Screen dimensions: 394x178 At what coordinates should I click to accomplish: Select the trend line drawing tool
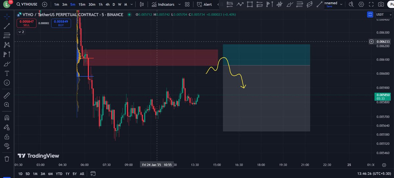point(7,26)
